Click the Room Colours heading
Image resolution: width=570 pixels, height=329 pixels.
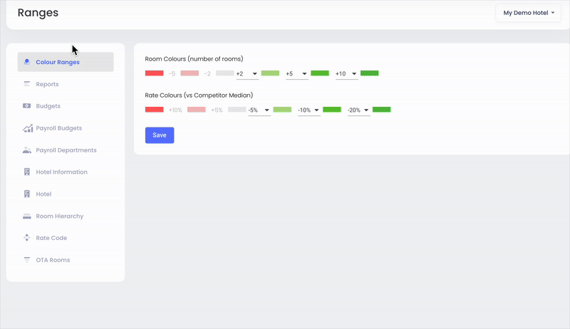pos(194,59)
